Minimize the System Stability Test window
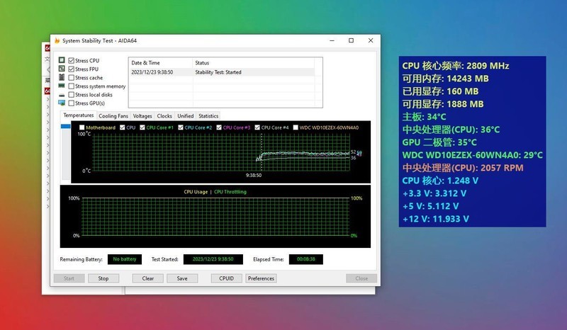Viewport: 567px width, 330px height. [x=332, y=40]
